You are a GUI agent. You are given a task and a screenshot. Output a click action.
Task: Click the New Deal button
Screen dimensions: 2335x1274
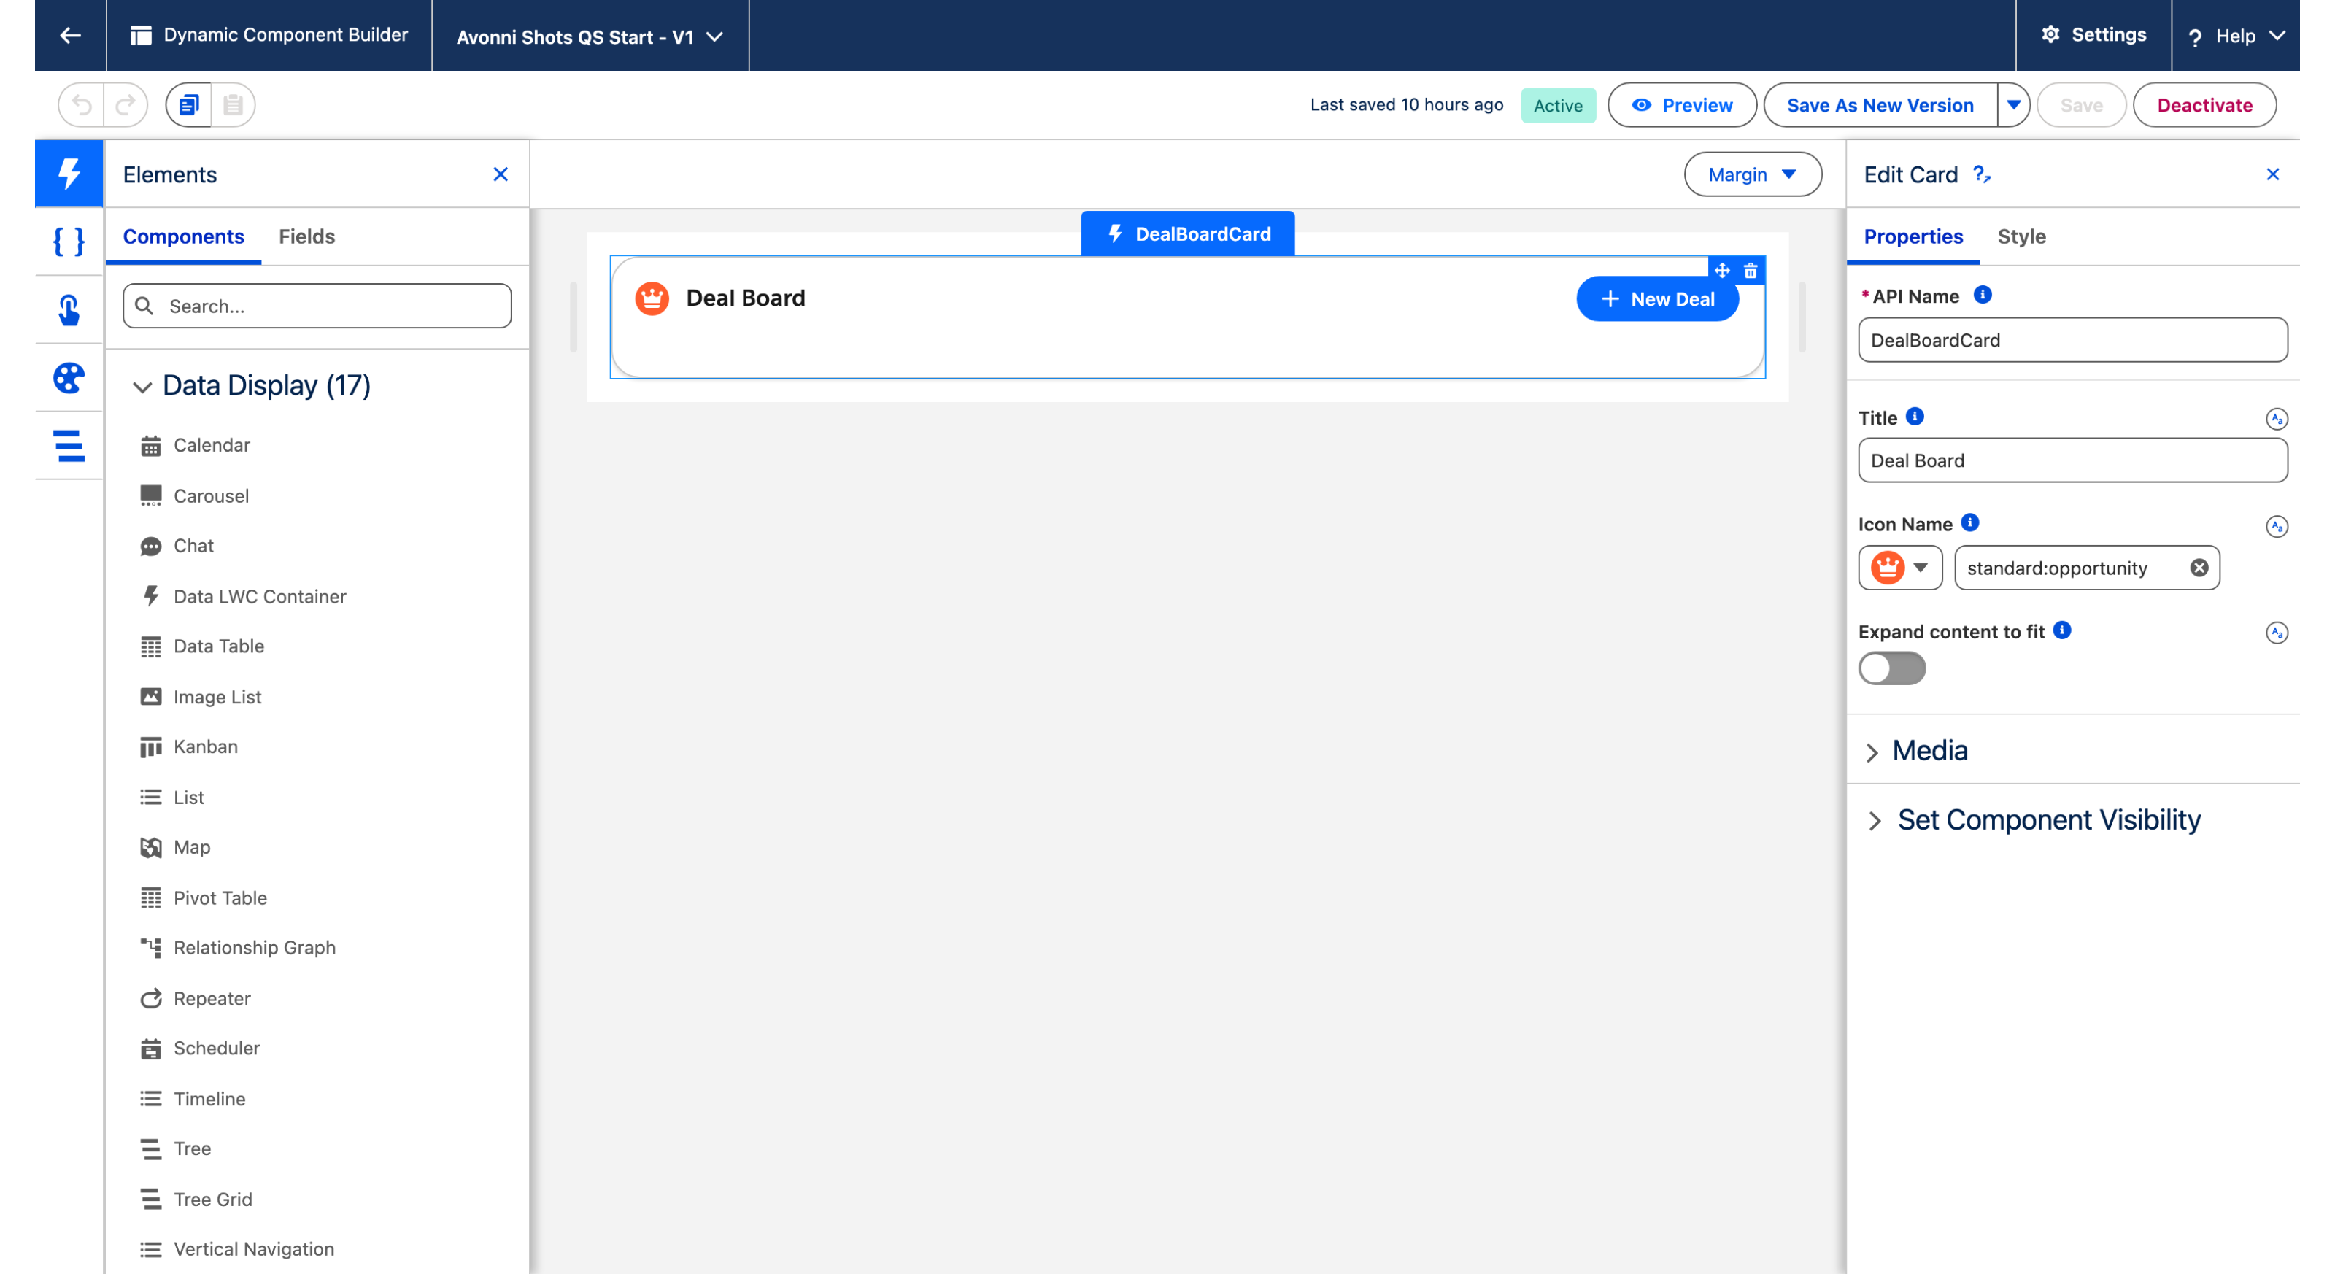[1657, 299]
